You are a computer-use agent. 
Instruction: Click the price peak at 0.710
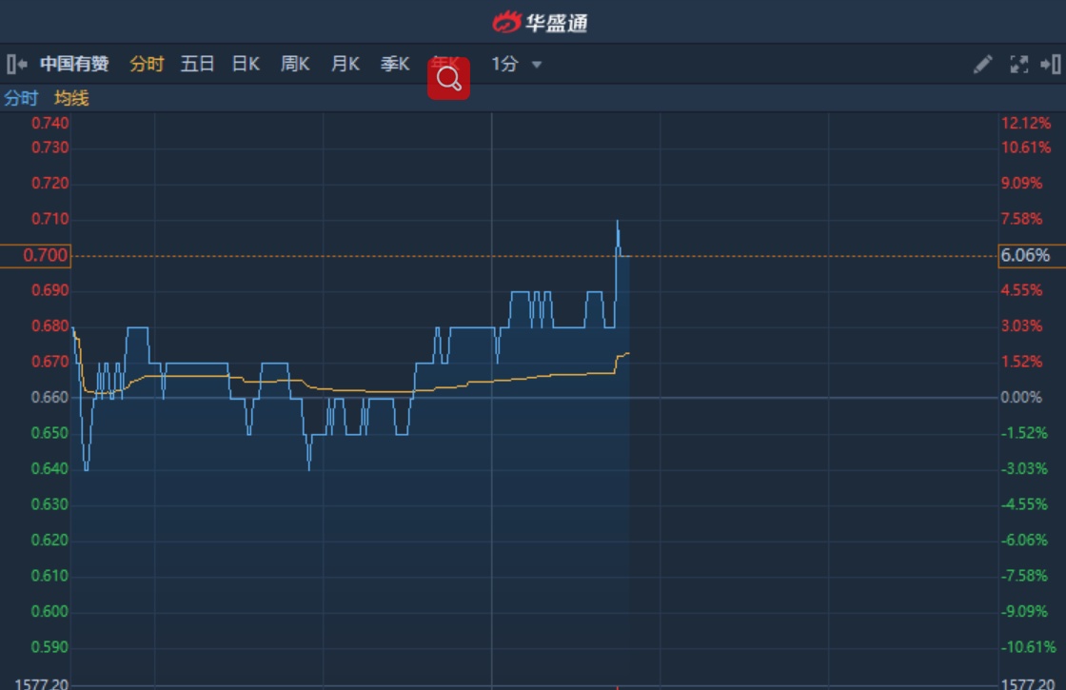point(618,221)
